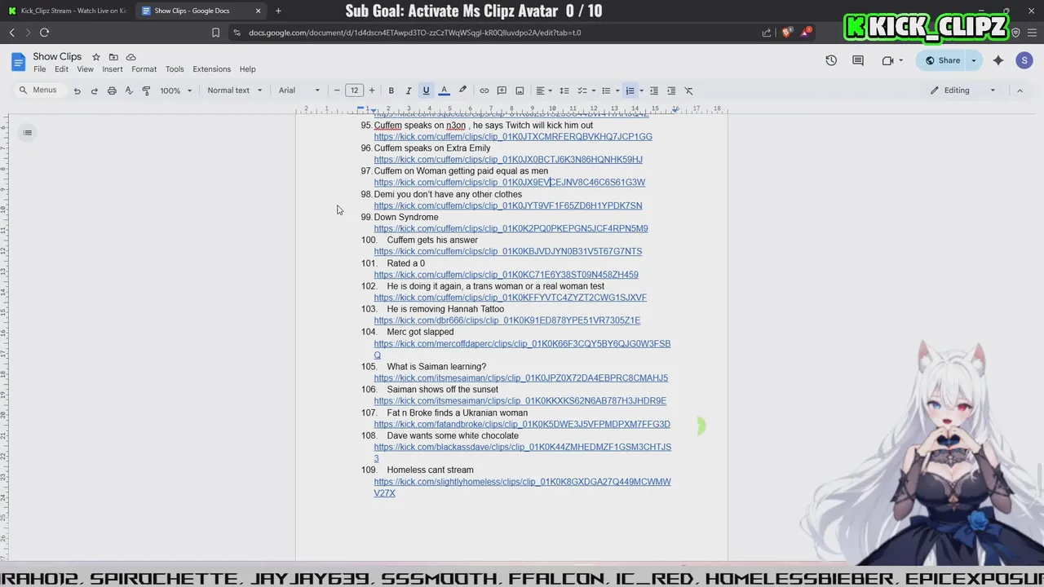The height and width of the screenshot is (587, 1044).
Task: Click the font size 12 field
Action: click(x=354, y=90)
